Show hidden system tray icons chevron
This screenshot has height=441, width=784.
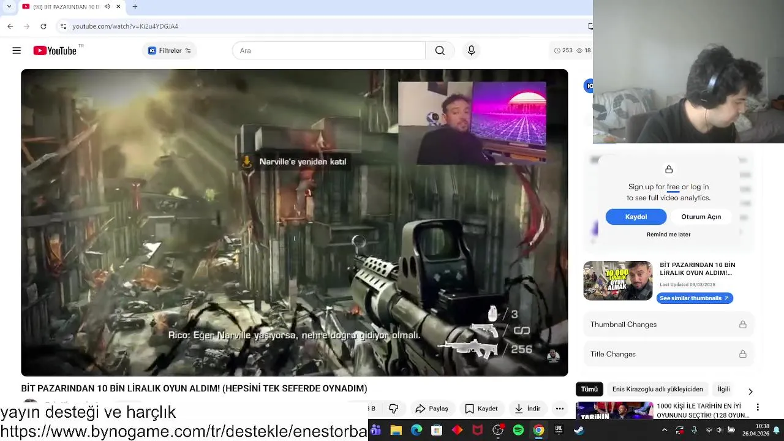[665, 431]
